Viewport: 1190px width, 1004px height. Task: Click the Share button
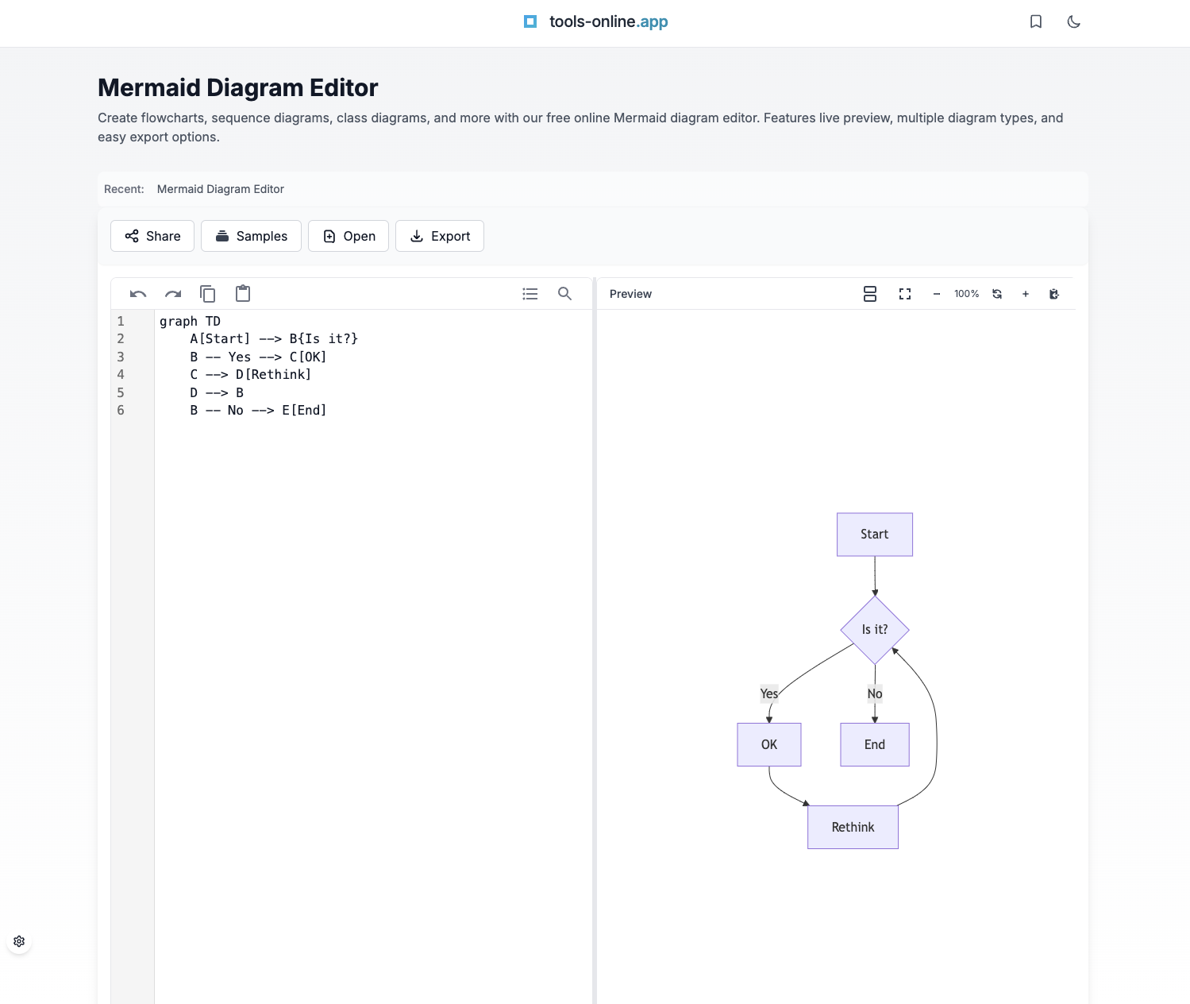152,236
